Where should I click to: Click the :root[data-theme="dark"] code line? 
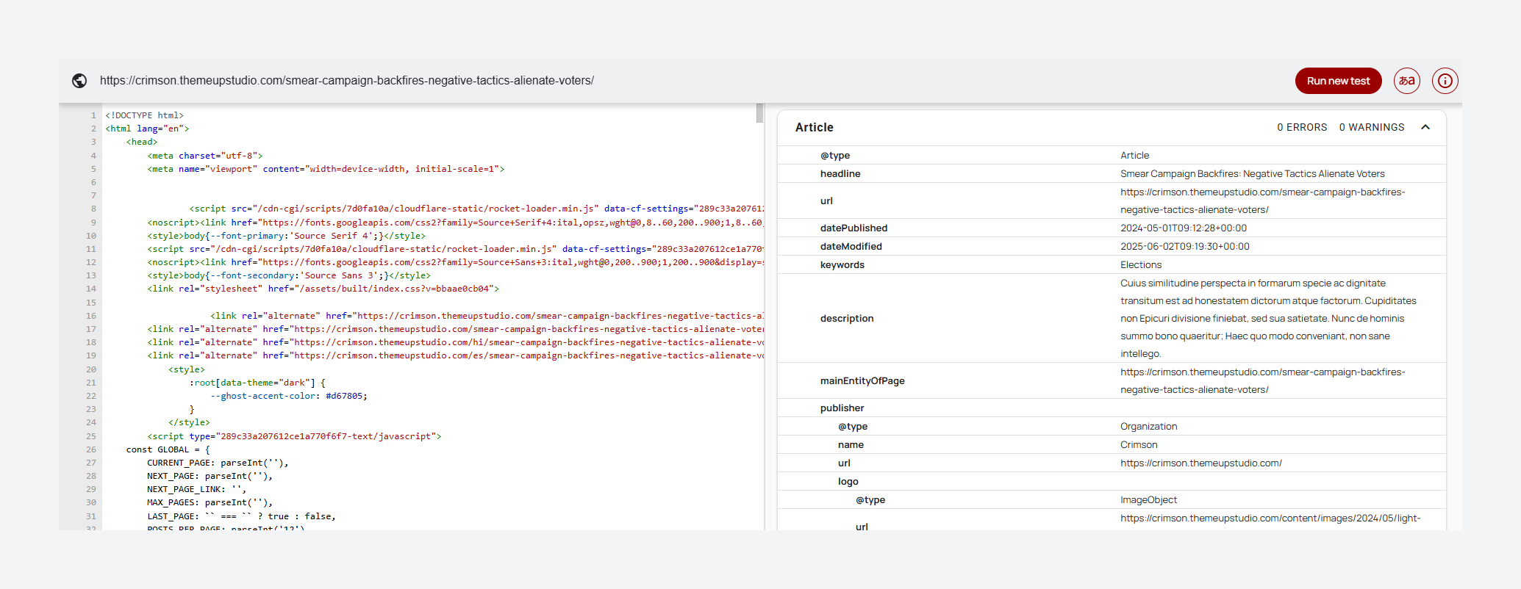pos(257,383)
